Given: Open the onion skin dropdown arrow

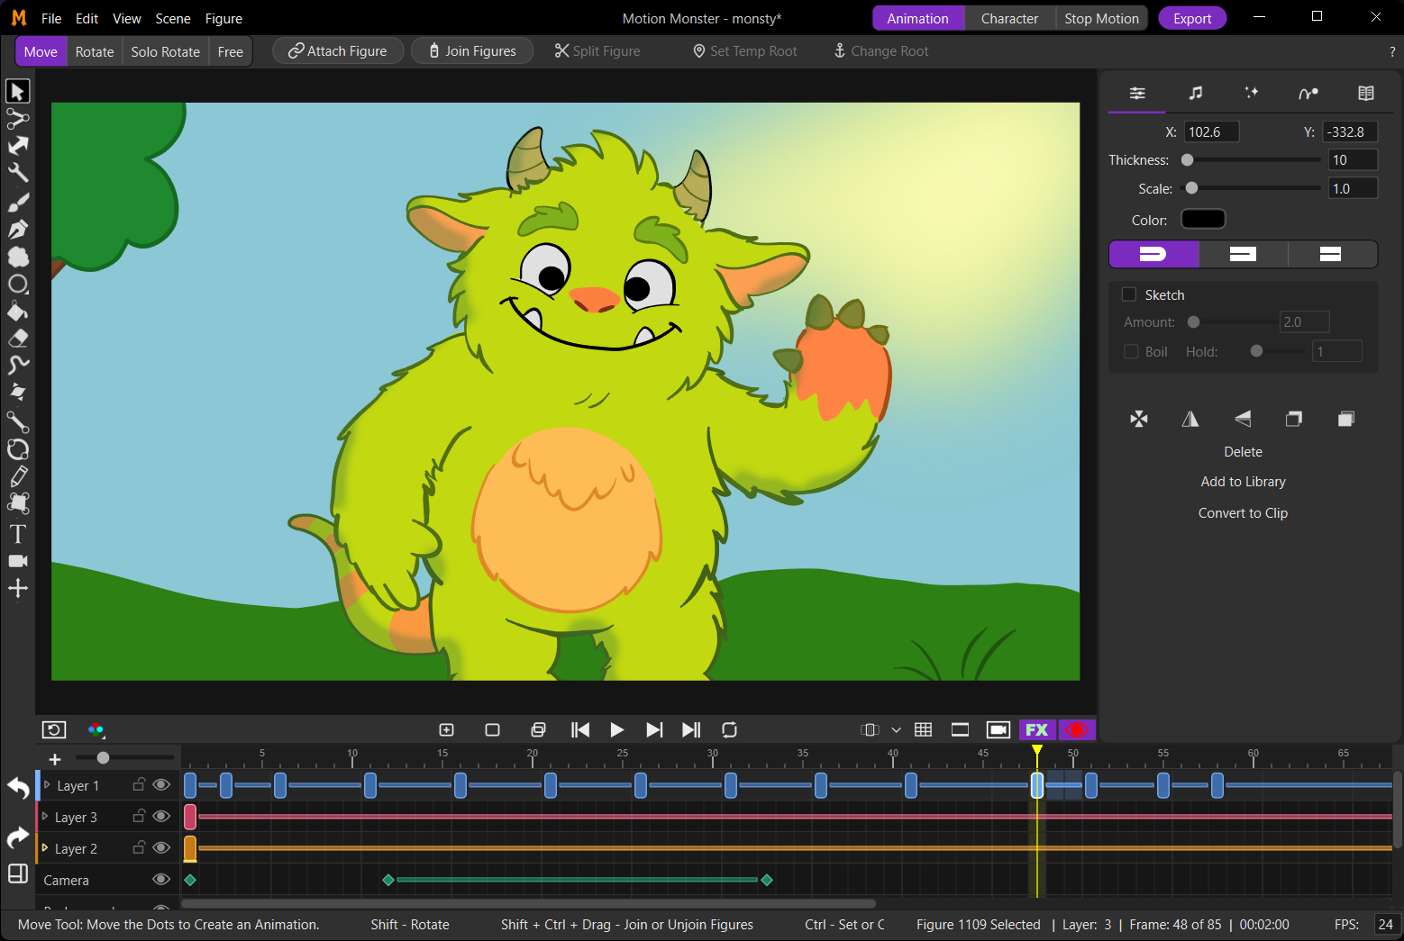Looking at the screenshot, I should click(x=896, y=729).
